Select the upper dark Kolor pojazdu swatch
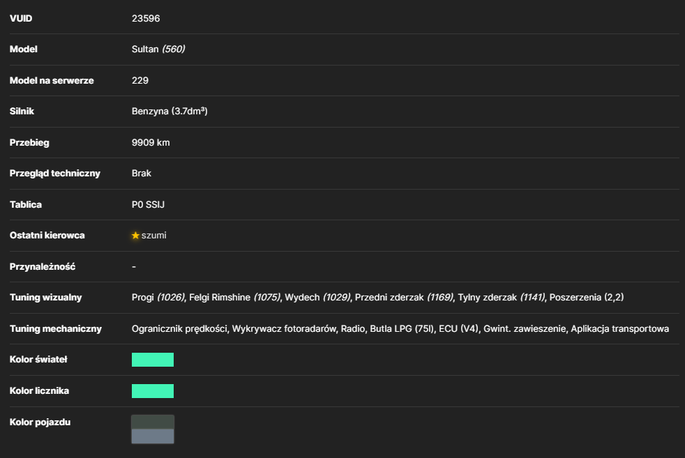Screen dimensions: 685x458 pyautogui.click(x=153, y=422)
